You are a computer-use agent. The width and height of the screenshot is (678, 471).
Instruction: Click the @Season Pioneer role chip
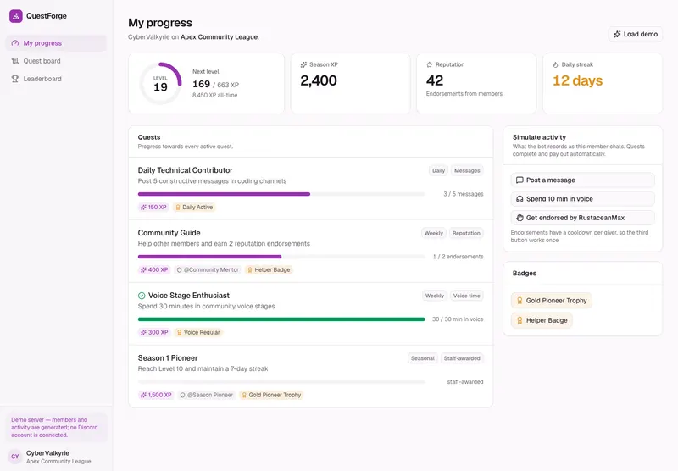pos(207,395)
